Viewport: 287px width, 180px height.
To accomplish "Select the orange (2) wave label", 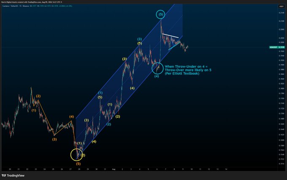I will [38, 96].
